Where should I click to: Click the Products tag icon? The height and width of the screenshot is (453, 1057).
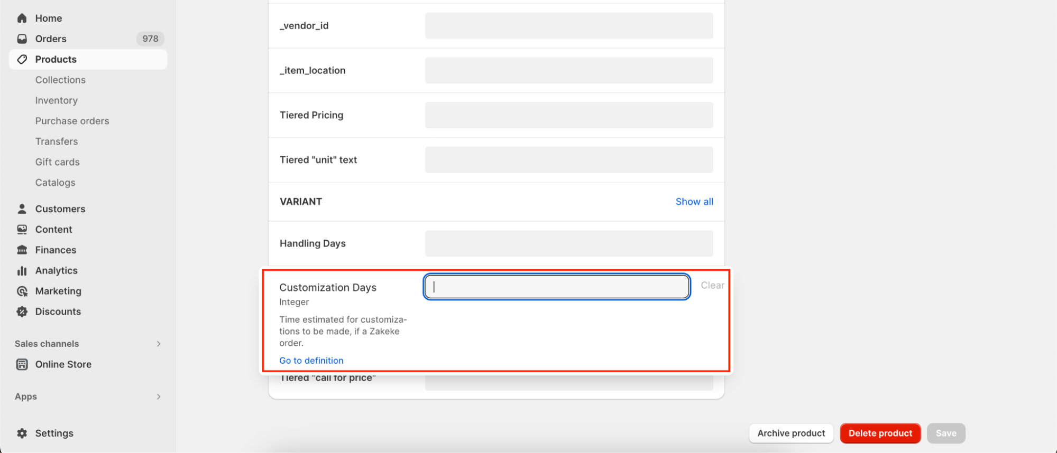(22, 59)
